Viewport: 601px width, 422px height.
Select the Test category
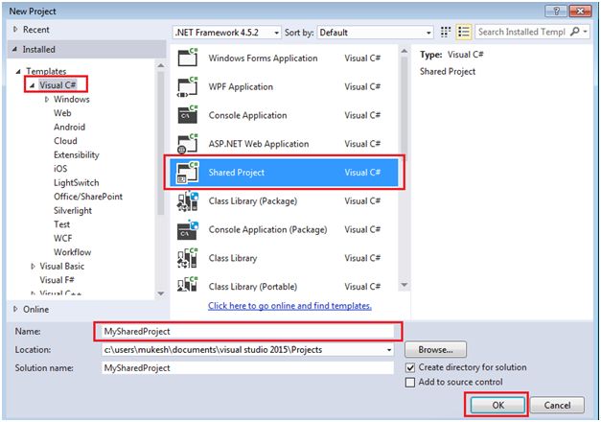click(61, 224)
